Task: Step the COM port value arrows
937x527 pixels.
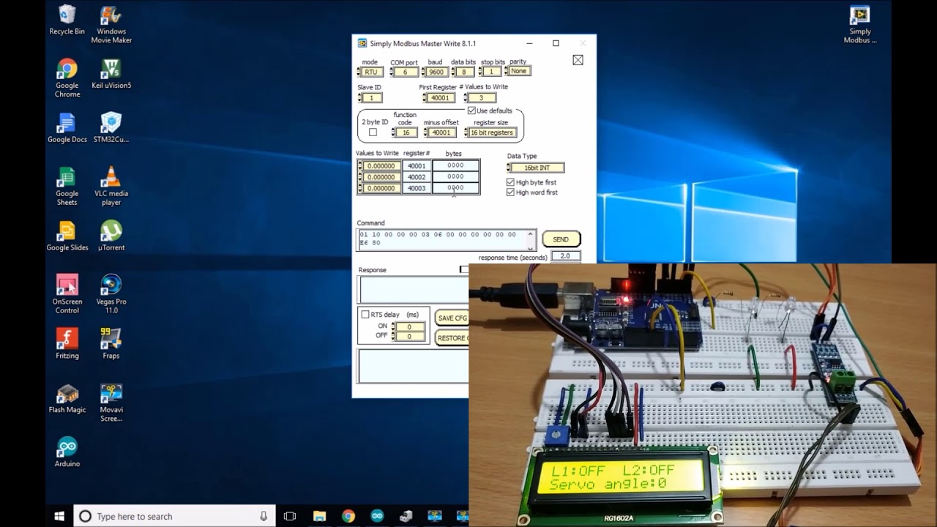Action: (x=392, y=72)
